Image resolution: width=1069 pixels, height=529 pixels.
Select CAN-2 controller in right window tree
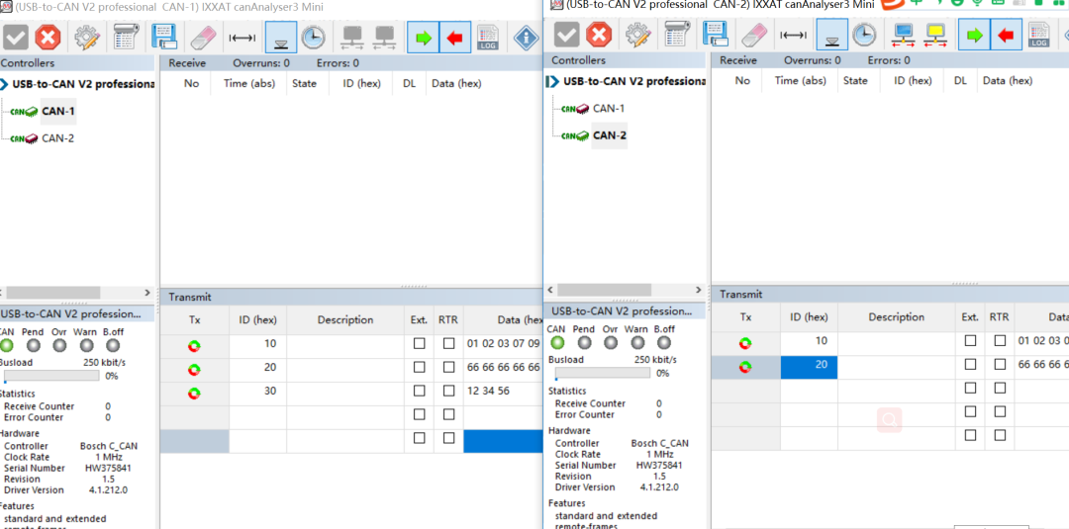[x=610, y=134]
